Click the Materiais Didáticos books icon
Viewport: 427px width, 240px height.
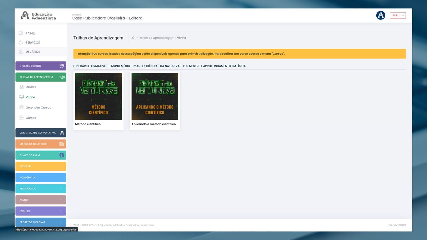[x=62, y=144]
